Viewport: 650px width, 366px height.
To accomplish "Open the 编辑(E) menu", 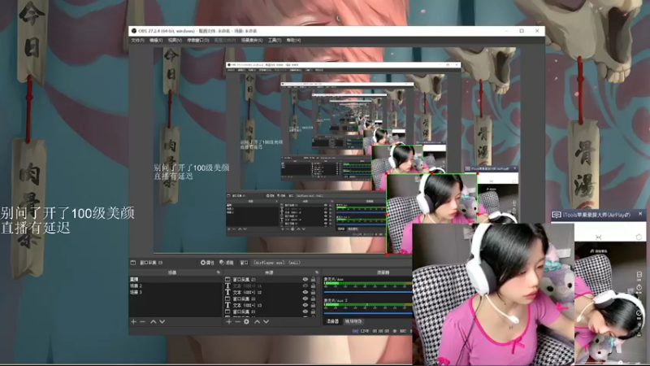I will pyautogui.click(x=156, y=40).
